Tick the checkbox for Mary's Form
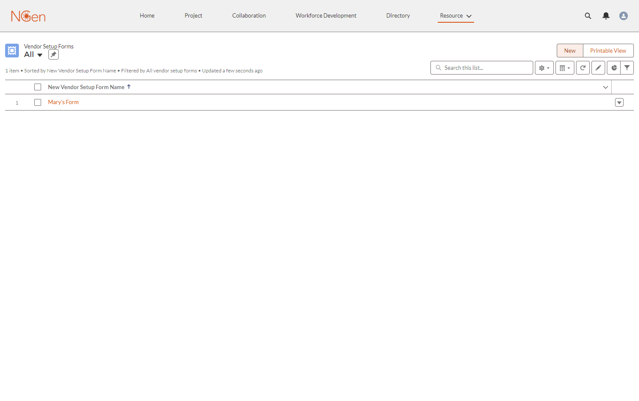639x401 pixels. pyautogui.click(x=38, y=102)
